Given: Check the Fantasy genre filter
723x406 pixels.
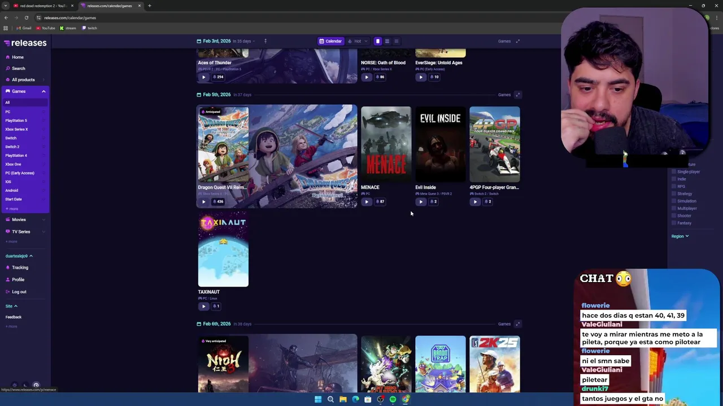Looking at the screenshot, I should (x=674, y=223).
